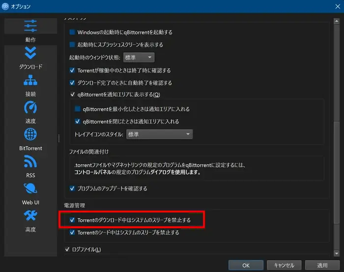Open the Web UI planet icon
Image resolution: width=344 pixels, height=272 pixels.
click(x=30, y=188)
